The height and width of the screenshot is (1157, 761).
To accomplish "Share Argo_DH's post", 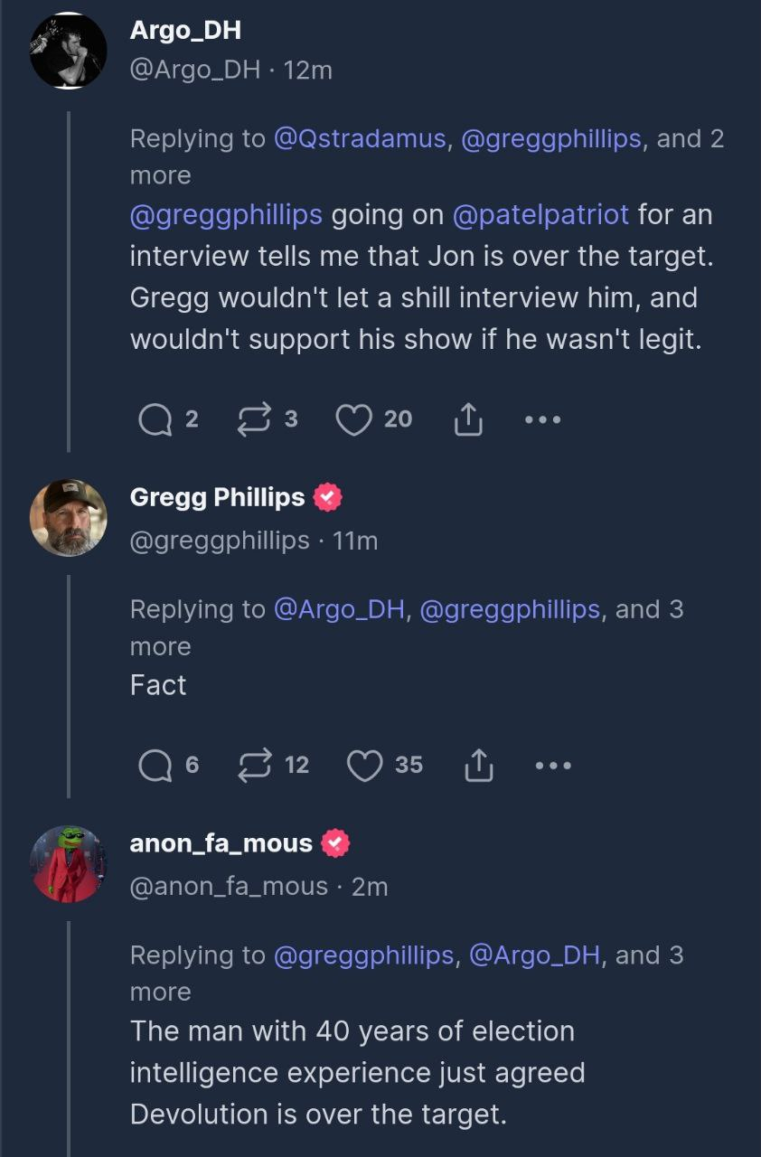I will pos(467,419).
